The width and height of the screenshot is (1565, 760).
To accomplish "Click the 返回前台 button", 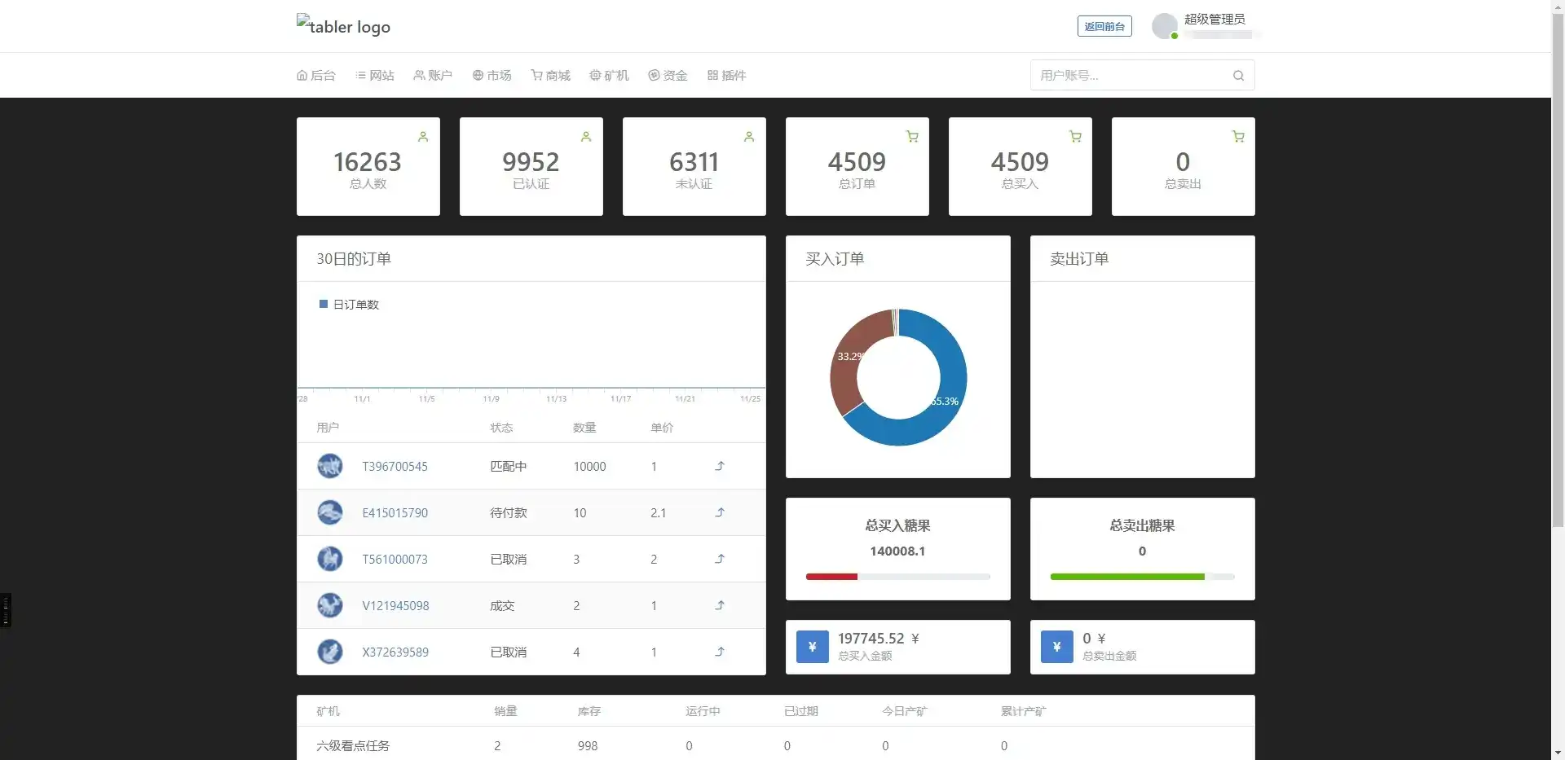I will [1104, 26].
